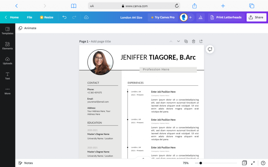Duplicate Page 1 using the copy page icon
Viewport: 268px width, 167px height.
click(186, 41)
